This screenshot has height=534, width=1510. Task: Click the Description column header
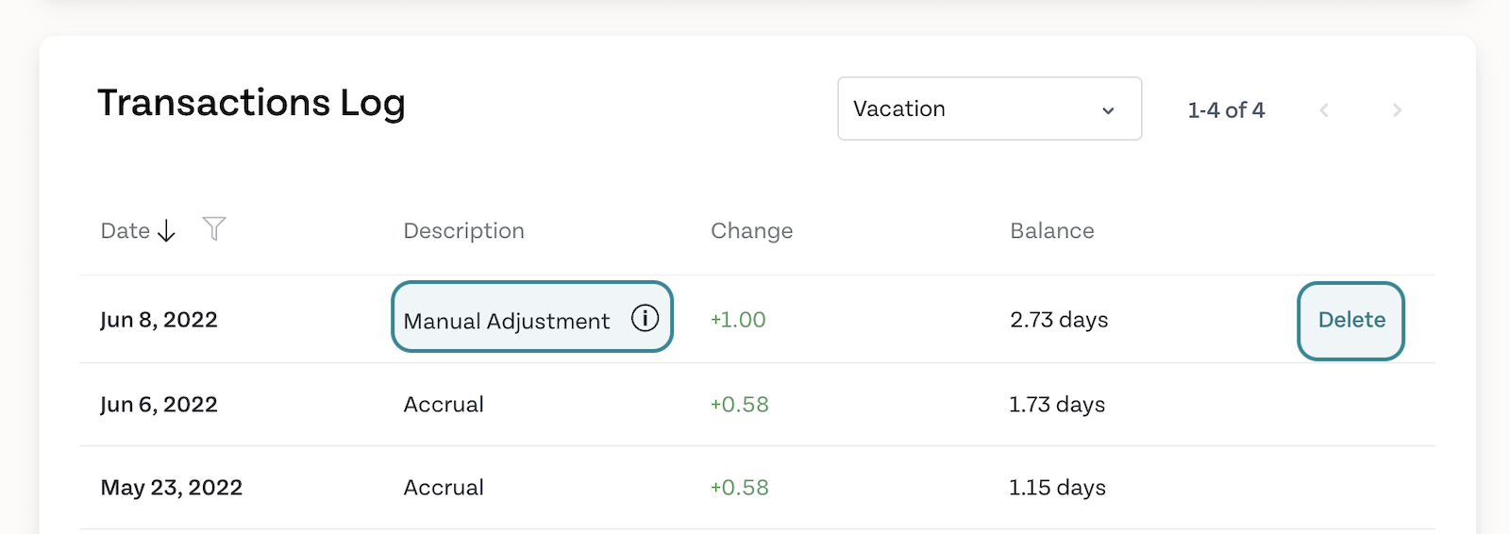point(463,231)
